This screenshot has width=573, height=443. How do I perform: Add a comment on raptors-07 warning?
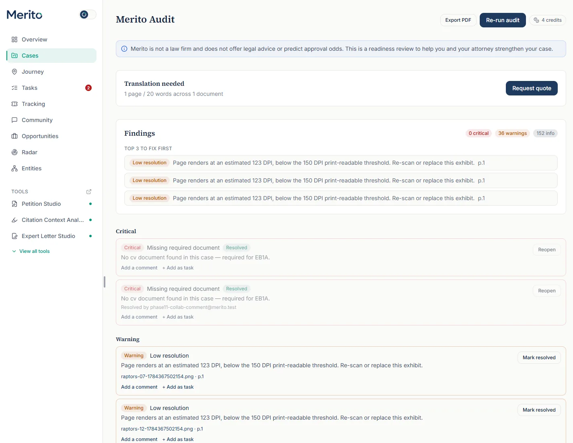tap(139, 387)
